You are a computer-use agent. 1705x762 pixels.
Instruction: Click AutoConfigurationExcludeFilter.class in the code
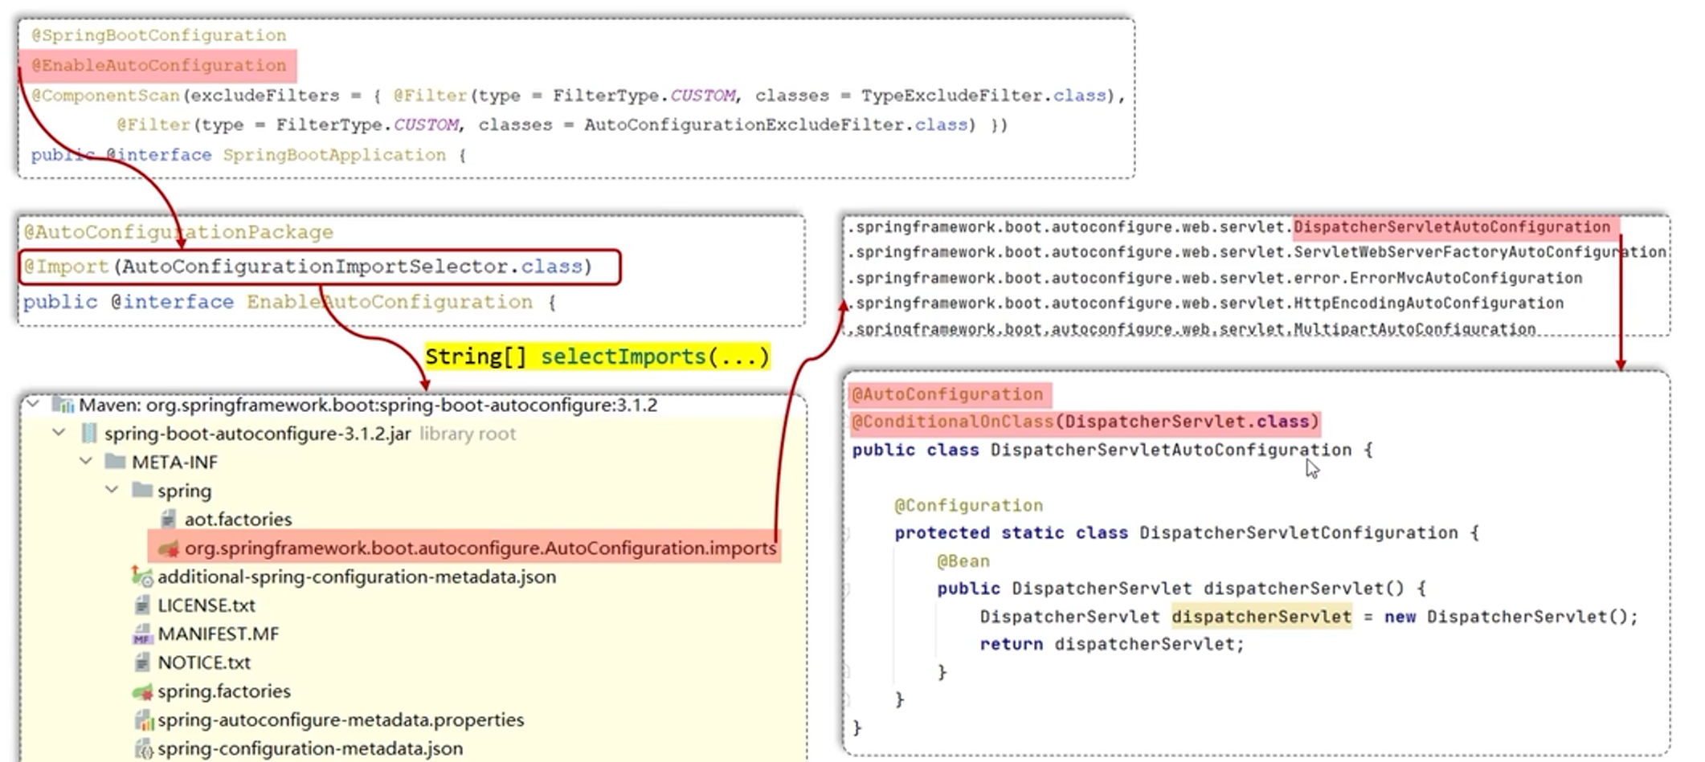(x=775, y=125)
